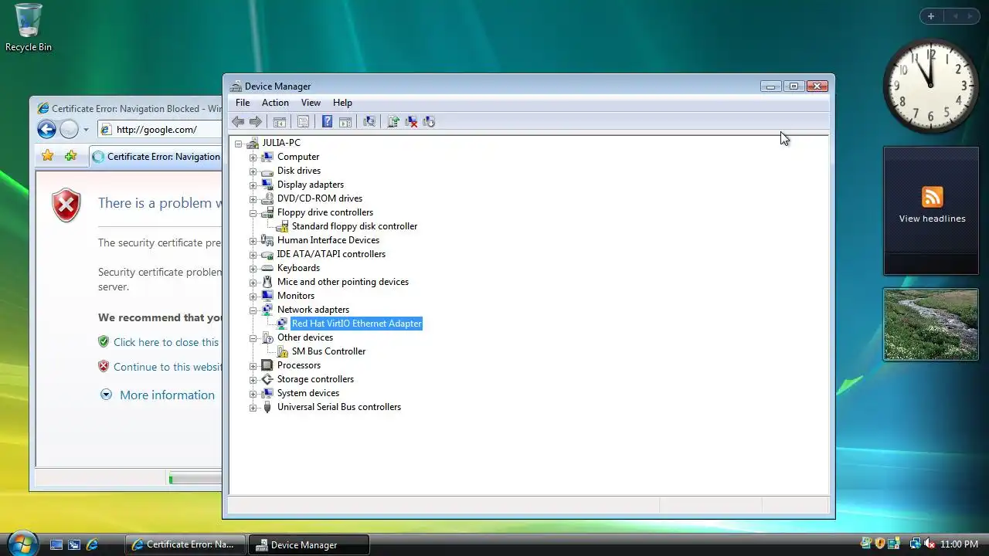This screenshot has width=989, height=556.
Task: Expand the Display adapters category
Action: click(x=253, y=185)
